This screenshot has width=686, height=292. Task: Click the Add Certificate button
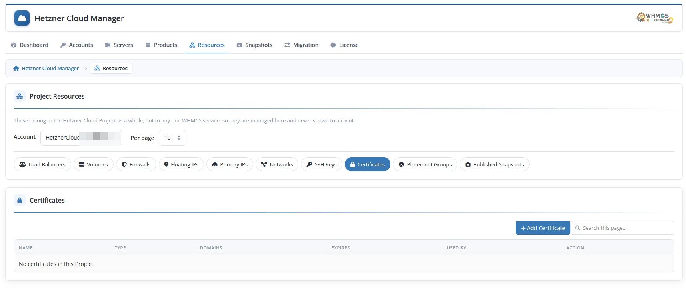[543, 228]
